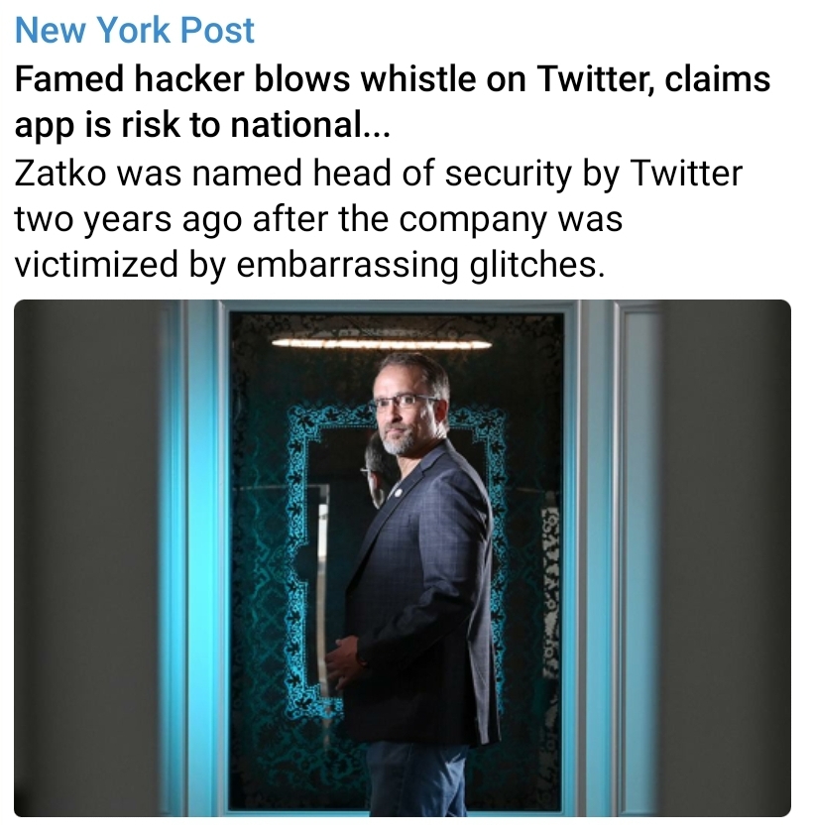Open the article preview photo

pyautogui.click(x=403, y=558)
